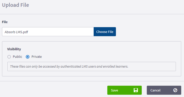Click the Visibility section heading
Viewport: 184px width, 97px height.
pyautogui.click(x=14, y=49)
